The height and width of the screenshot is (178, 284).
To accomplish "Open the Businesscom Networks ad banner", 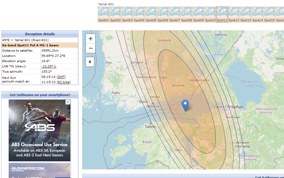I will [x=40, y=170].
